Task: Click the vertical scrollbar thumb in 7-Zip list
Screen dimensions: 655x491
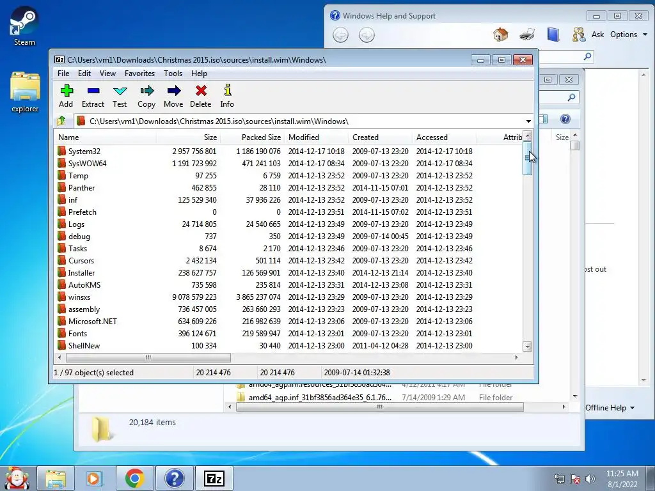Action: point(527,158)
